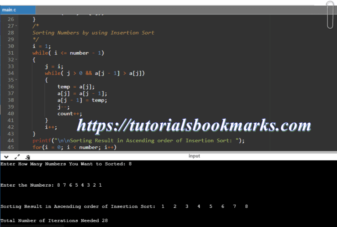
Task: Fold the comment block at line 27
Action: click(x=16, y=26)
